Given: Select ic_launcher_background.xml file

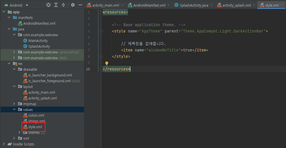Looking at the screenshot, I should pos(50,75).
